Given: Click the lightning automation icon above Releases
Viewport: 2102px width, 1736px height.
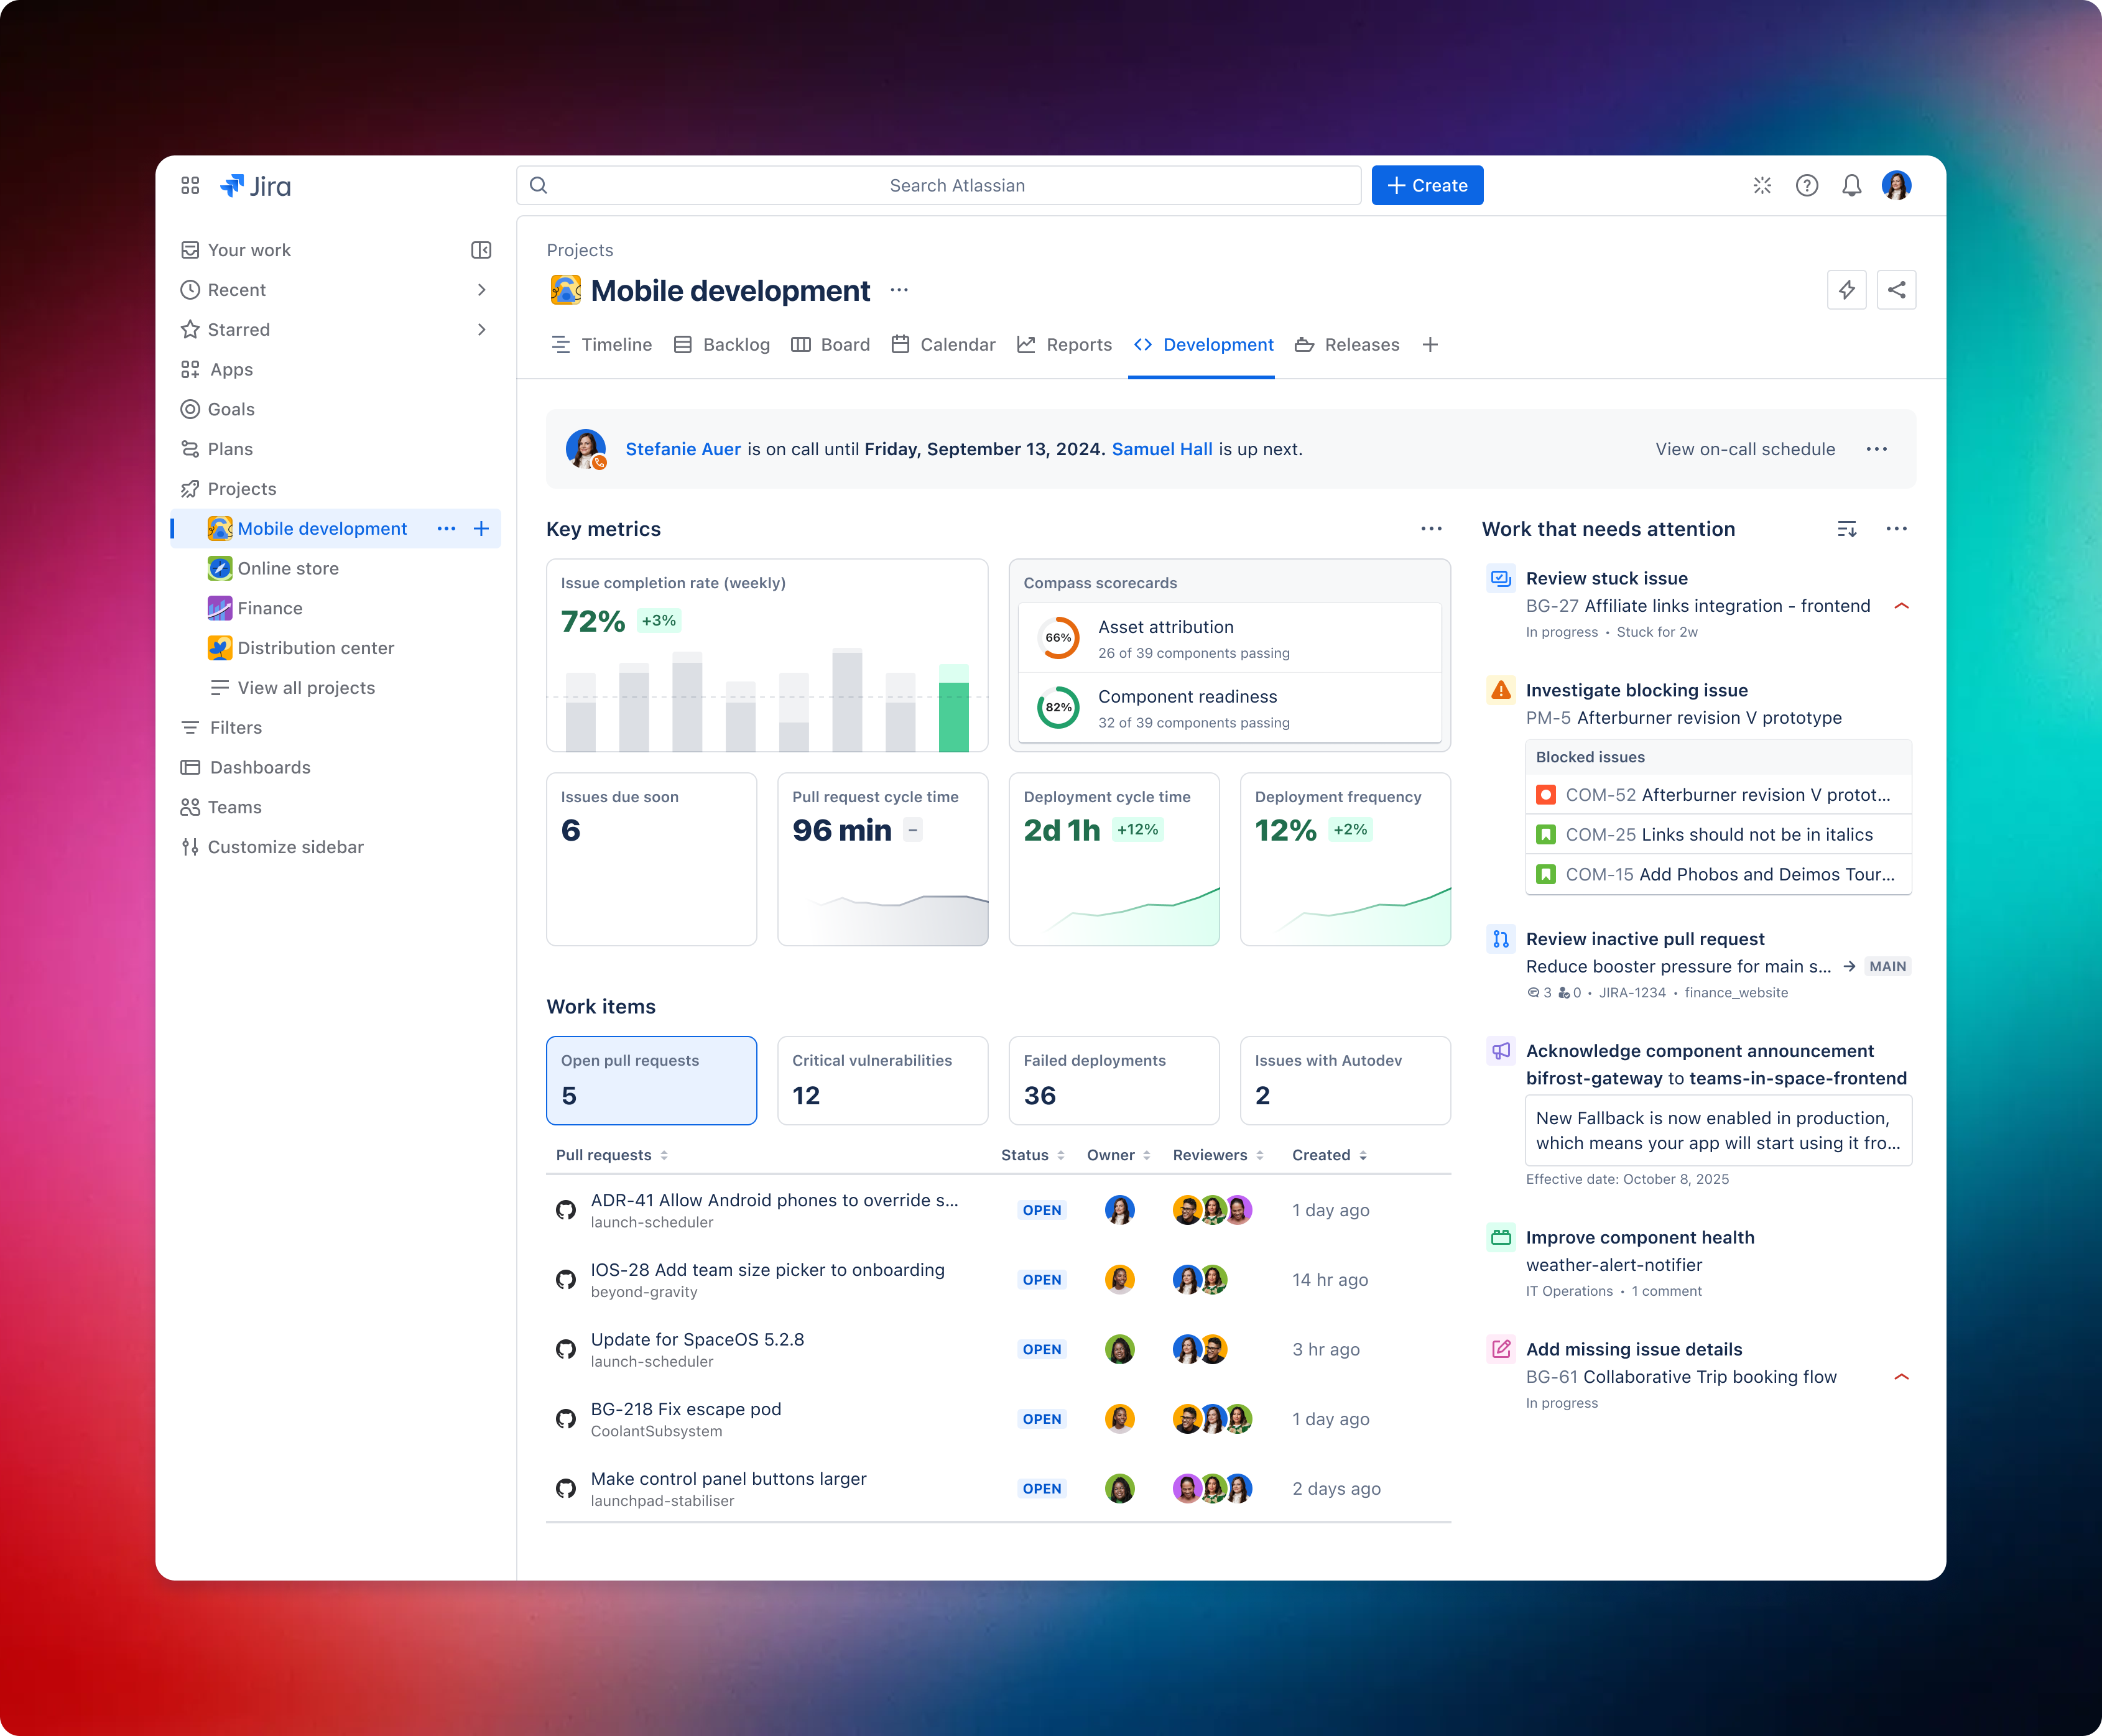Looking at the screenshot, I should click(1847, 289).
